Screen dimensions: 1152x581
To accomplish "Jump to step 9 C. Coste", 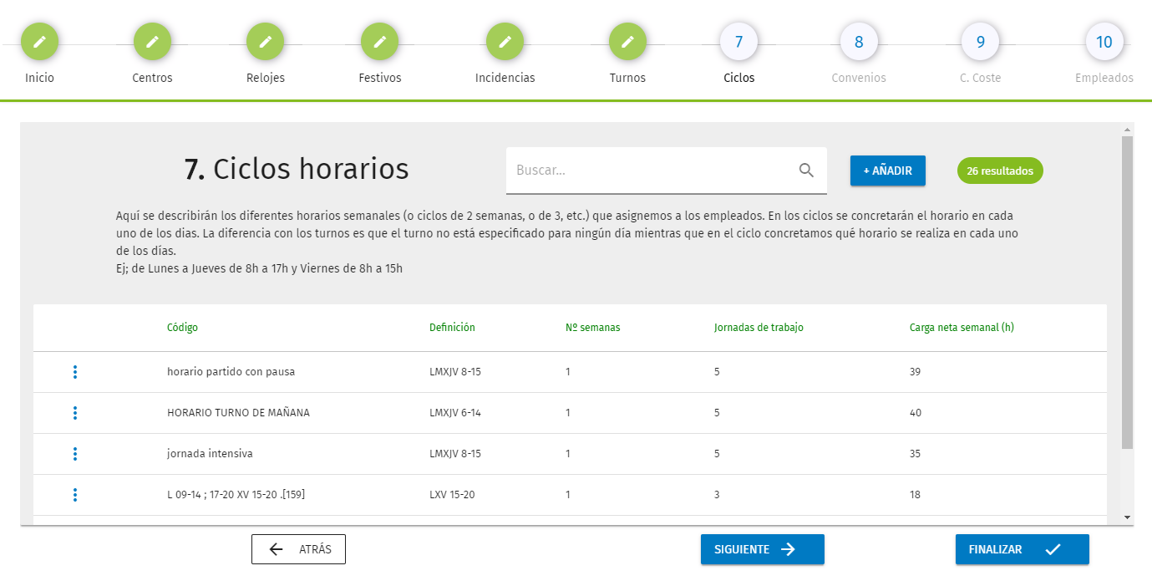I will coord(981,42).
